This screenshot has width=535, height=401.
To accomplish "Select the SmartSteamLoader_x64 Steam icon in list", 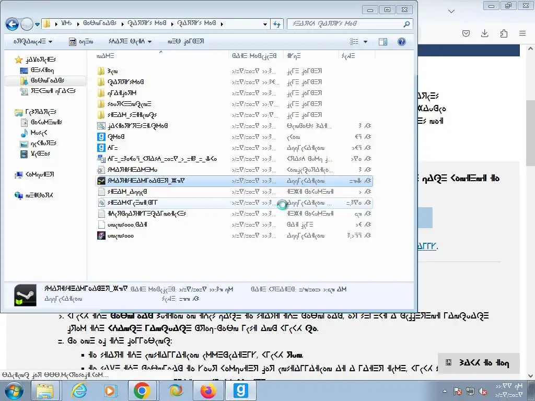I will click(x=101, y=181).
